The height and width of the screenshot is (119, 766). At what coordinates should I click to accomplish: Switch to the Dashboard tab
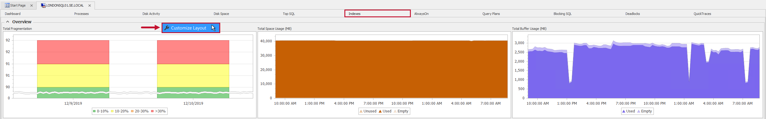[13, 14]
